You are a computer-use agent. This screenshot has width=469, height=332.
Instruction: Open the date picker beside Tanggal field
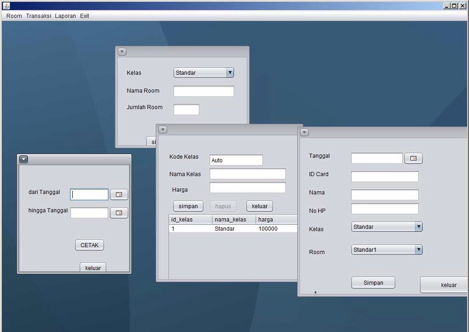click(x=413, y=158)
